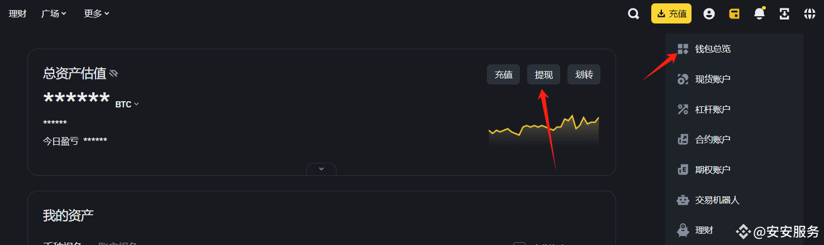The height and width of the screenshot is (245, 824).
Task: Expand the 更多 menu
Action: click(97, 13)
